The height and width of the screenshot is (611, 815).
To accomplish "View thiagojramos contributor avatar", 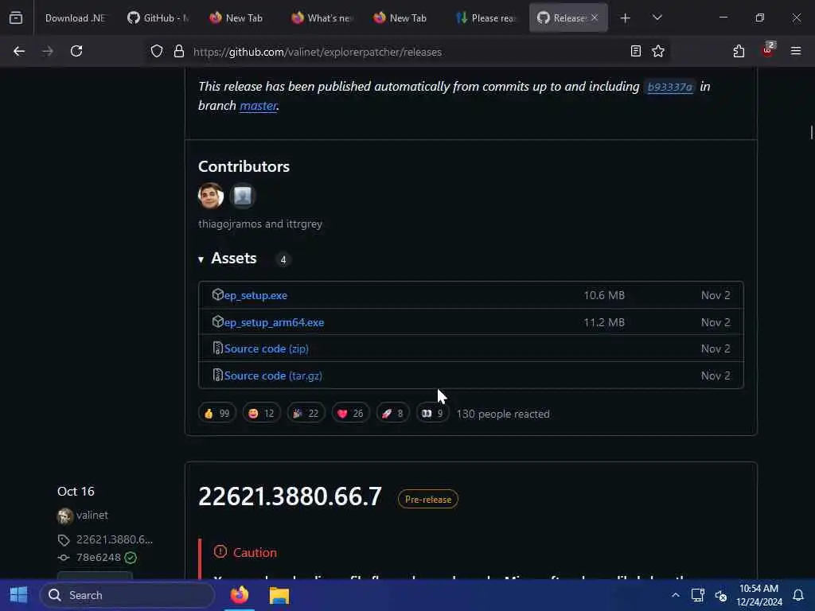I will (210, 196).
